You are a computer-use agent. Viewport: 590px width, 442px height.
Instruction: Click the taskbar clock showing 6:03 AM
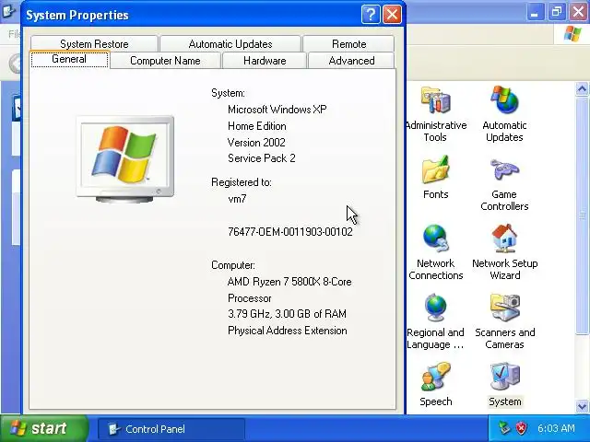tap(556, 428)
